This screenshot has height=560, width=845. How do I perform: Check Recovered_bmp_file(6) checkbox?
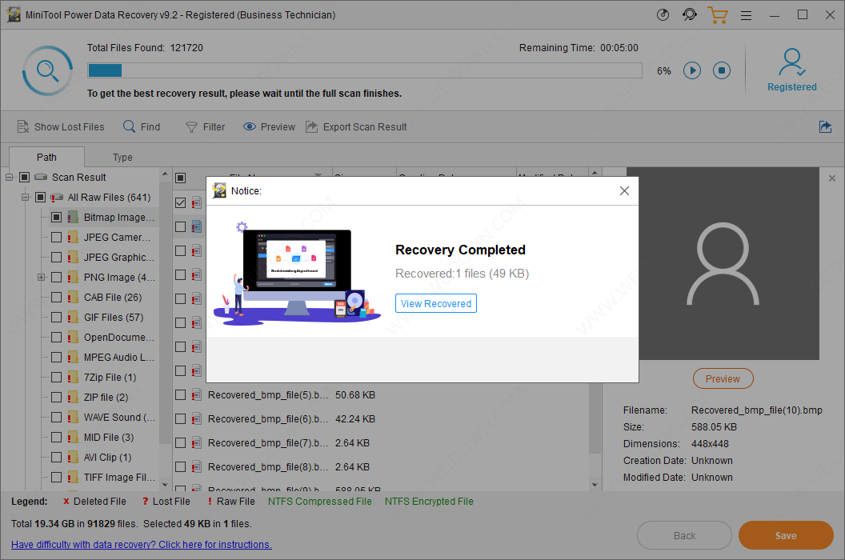point(181,418)
